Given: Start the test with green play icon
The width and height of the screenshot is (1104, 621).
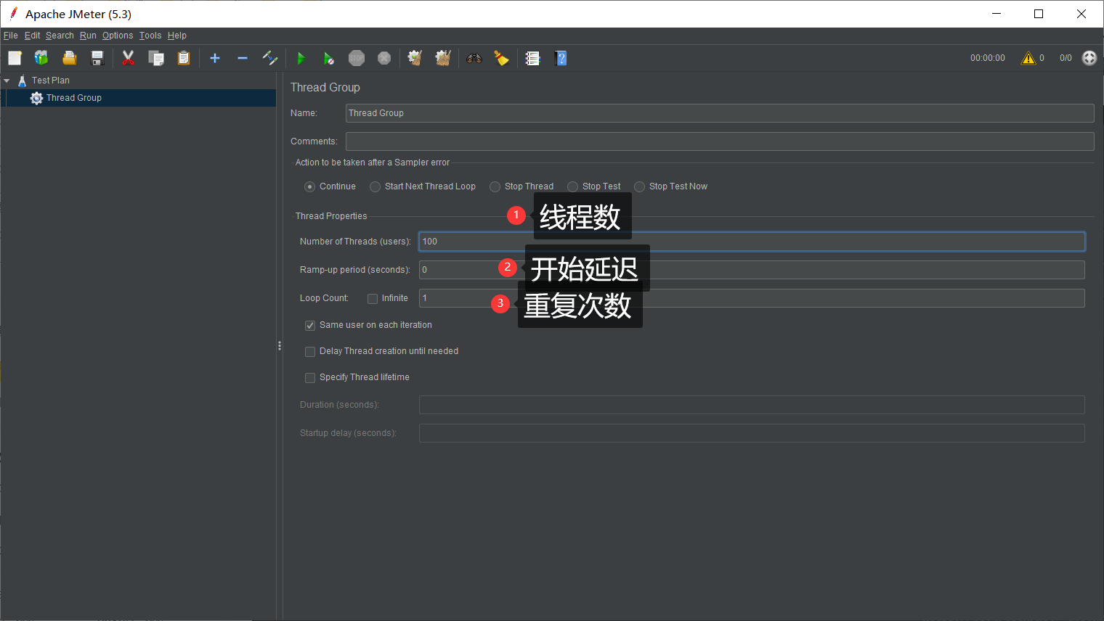Looking at the screenshot, I should click(x=301, y=58).
